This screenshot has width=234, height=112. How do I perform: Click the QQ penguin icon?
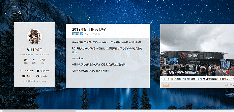click(x=38, y=70)
